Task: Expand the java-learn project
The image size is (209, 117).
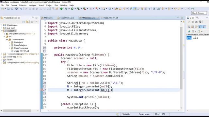Action: point(2,28)
